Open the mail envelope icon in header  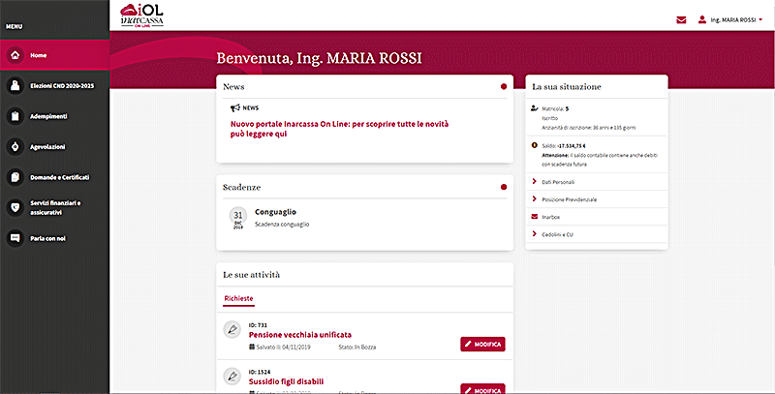681,19
